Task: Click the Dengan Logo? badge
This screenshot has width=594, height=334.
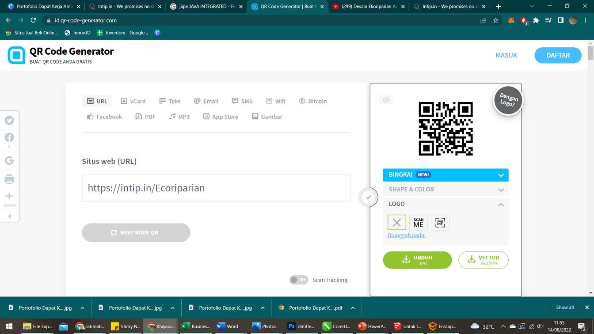Action: [x=508, y=100]
